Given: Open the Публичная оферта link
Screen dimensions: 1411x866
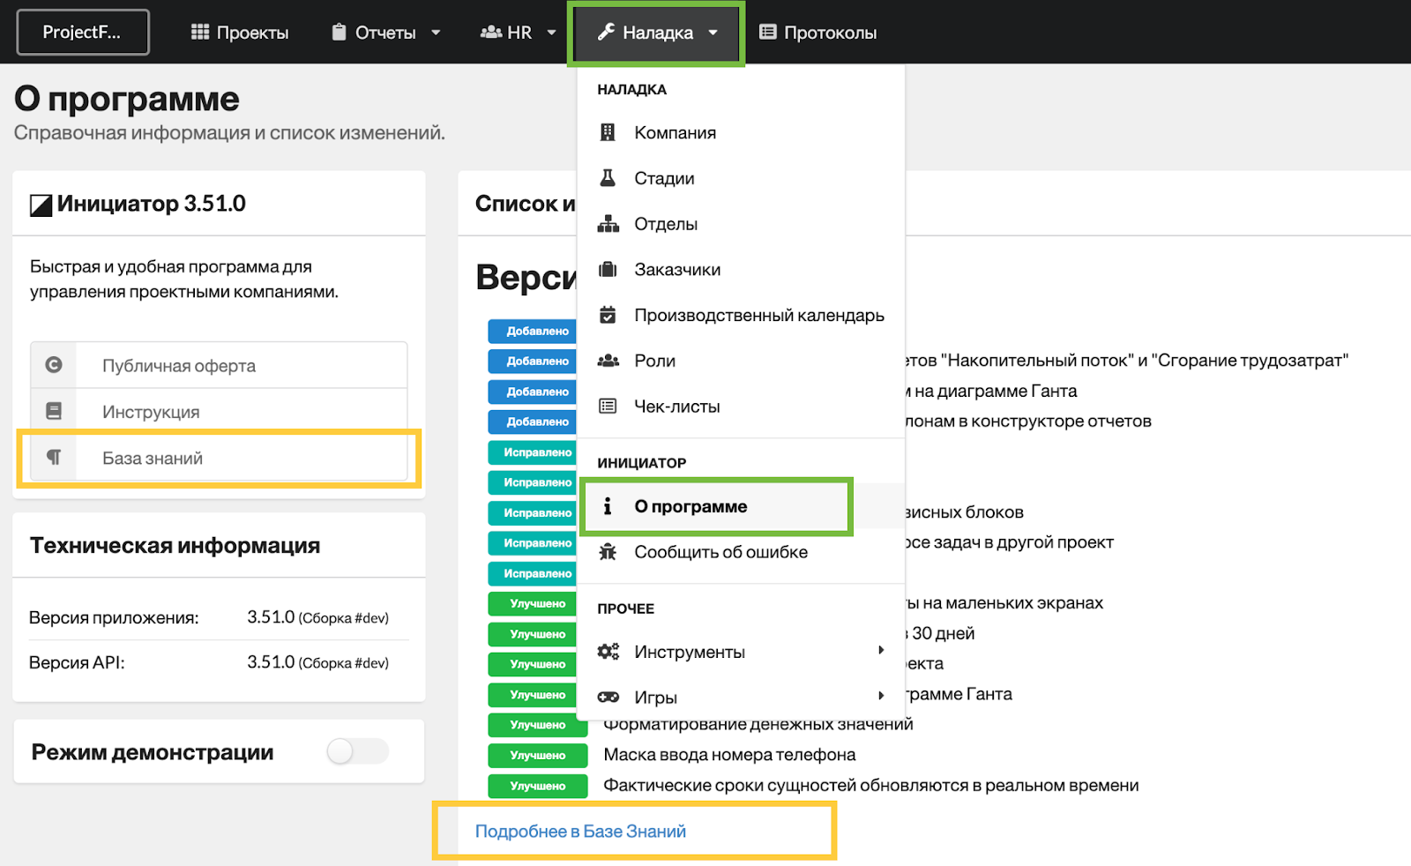Looking at the screenshot, I should [219, 365].
